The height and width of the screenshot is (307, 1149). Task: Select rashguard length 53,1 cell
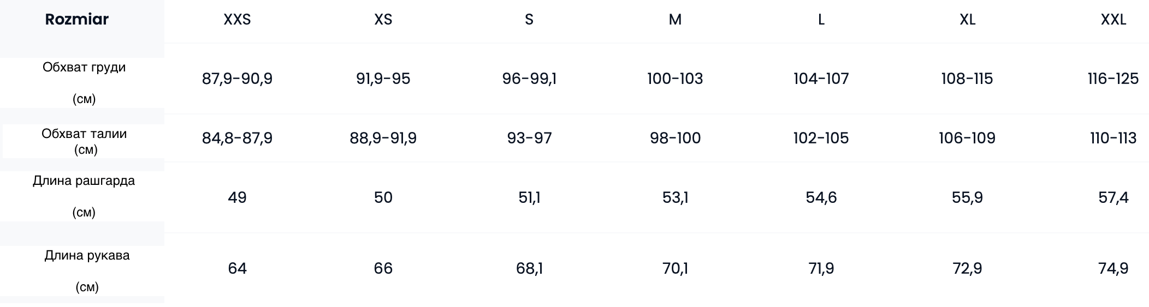point(675,197)
